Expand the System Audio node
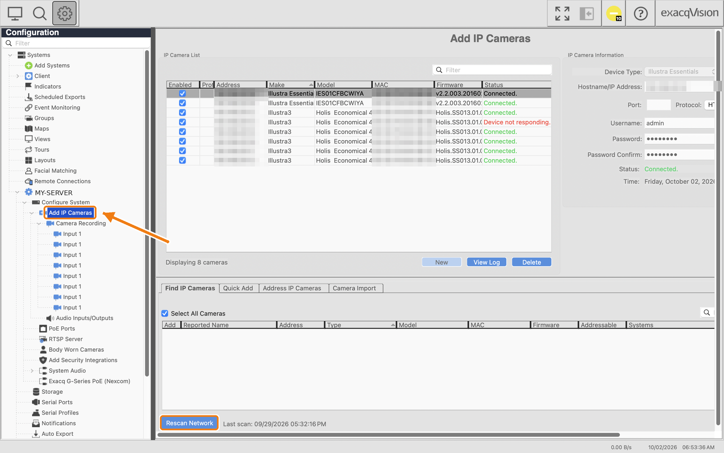The image size is (724, 453). coord(32,371)
